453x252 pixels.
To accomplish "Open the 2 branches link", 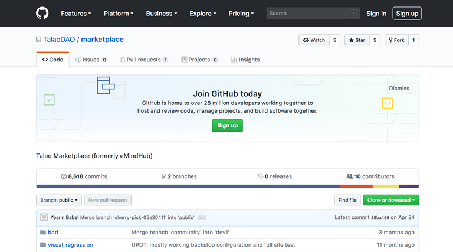I will tap(179, 176).
